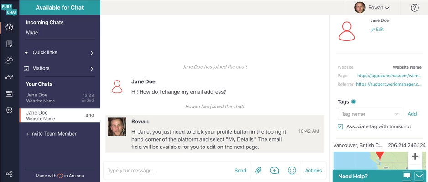
Task: Open the settings gear icon in sidebar
Action: tap(9, 110)
